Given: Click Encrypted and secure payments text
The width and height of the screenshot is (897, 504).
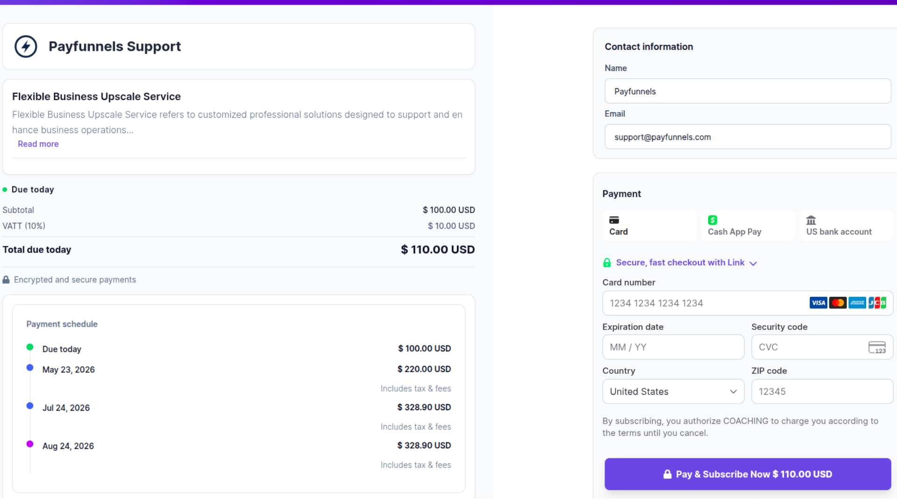Looking at the screenshot, I should [75, 280].
